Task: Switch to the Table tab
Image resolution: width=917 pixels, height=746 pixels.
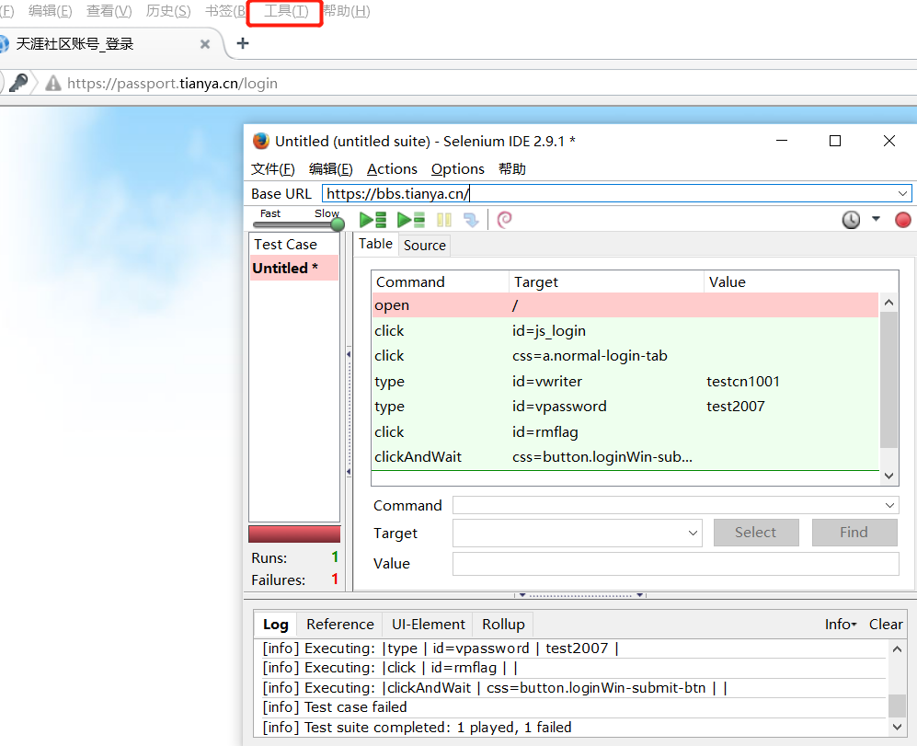Action: tap(375, 244)
